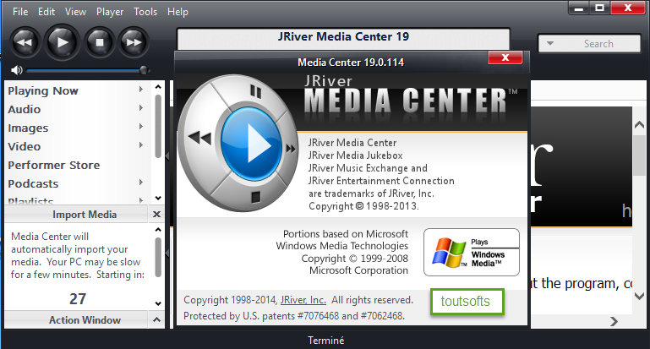Click the JRiver Media Center 19 display bar
Screen dimensions: 650x349
tap(343, 39)
